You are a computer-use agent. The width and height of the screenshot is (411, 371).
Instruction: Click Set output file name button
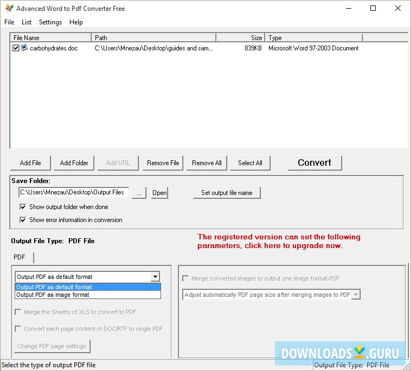[x=227, y=193]
